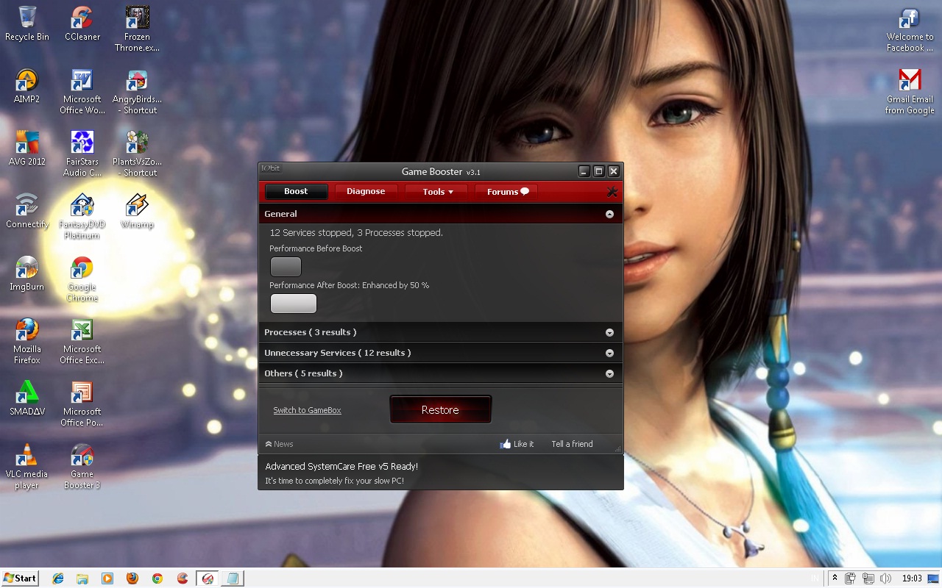The image size is (942, 588).
Task: Open Connectify desktop icon
Action: (x=27, y=212)
